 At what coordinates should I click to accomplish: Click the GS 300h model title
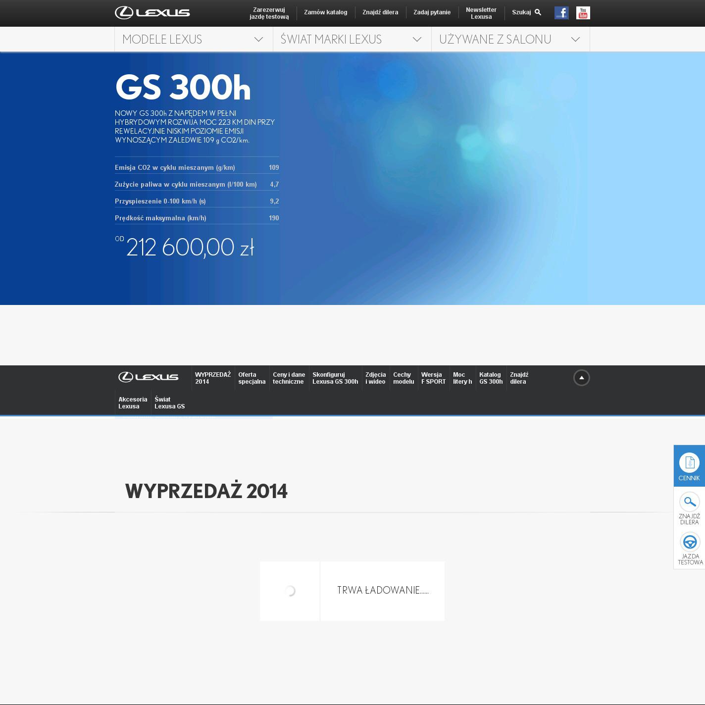coord(183,88)
